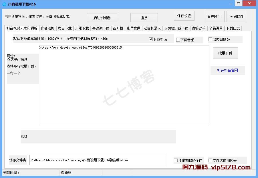258x178 pixels.
Task: Click the app icon in the title bar
Action: coord(5,4)
